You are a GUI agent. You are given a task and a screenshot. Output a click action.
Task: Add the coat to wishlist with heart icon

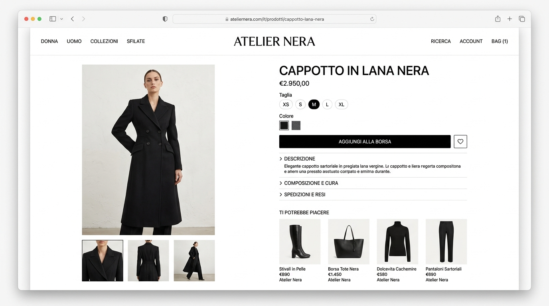click(x=460, y=141)
